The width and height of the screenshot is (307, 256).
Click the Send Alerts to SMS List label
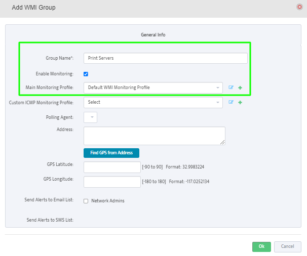point(50,220)
